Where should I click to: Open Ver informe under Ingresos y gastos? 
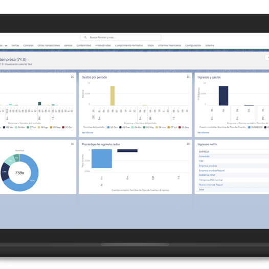(203, 132)
